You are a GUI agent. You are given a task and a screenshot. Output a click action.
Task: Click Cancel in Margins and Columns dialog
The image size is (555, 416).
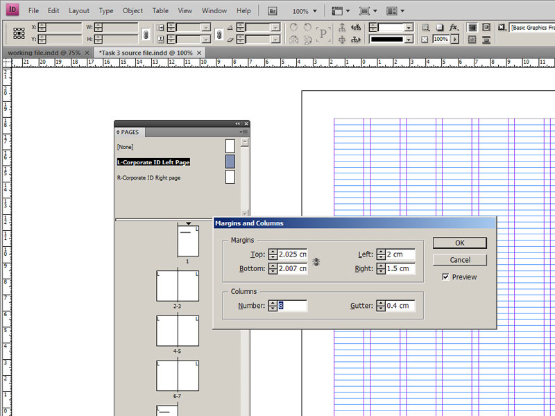[x=460, y=260]
